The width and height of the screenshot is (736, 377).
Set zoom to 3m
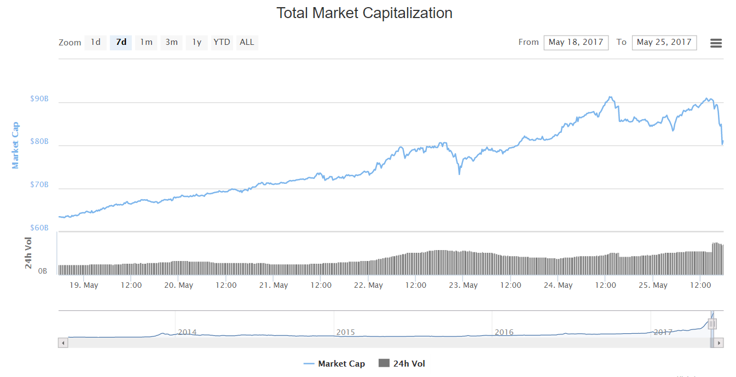tap(171, 42)
